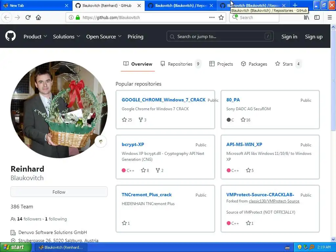Click the Sign in link
The width and height of the screenshot is (336, 252).
289,37
